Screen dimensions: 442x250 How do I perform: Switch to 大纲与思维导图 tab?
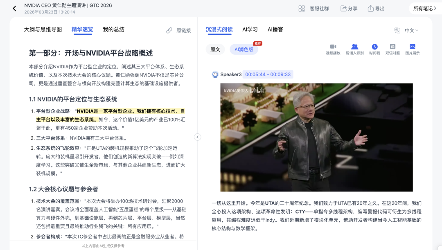pos(43,29)
